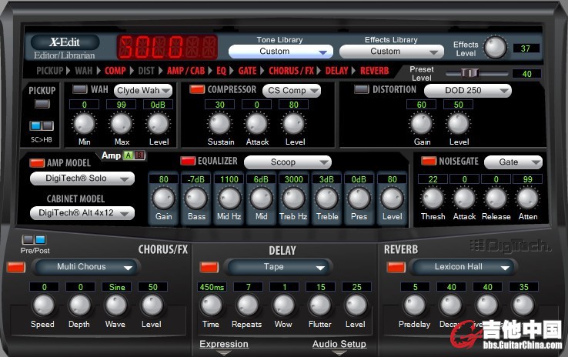This screenshot has width=568, height=357.
Task: Select CHORUS/FX in the signal chain
Action: pos(291,71)
